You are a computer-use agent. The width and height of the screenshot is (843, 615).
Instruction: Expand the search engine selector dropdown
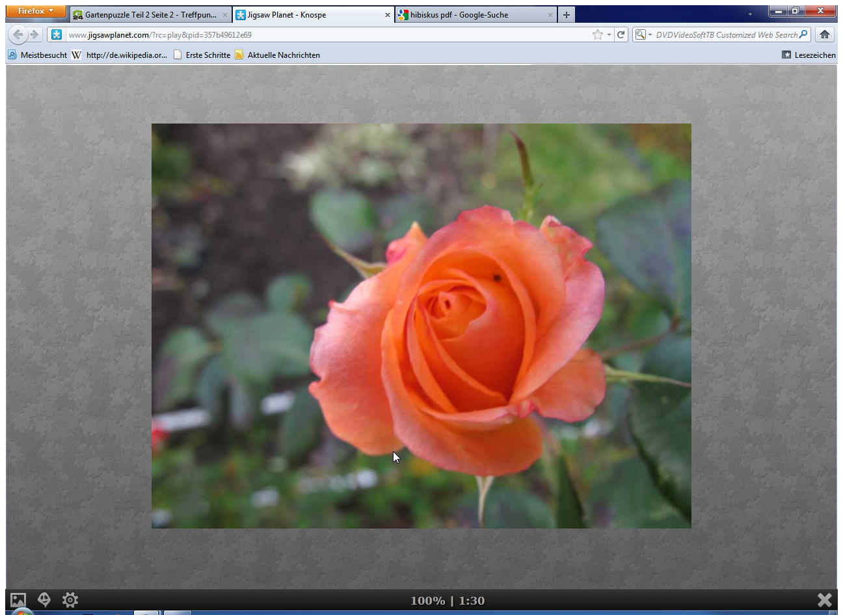click(x=643, y=35)
